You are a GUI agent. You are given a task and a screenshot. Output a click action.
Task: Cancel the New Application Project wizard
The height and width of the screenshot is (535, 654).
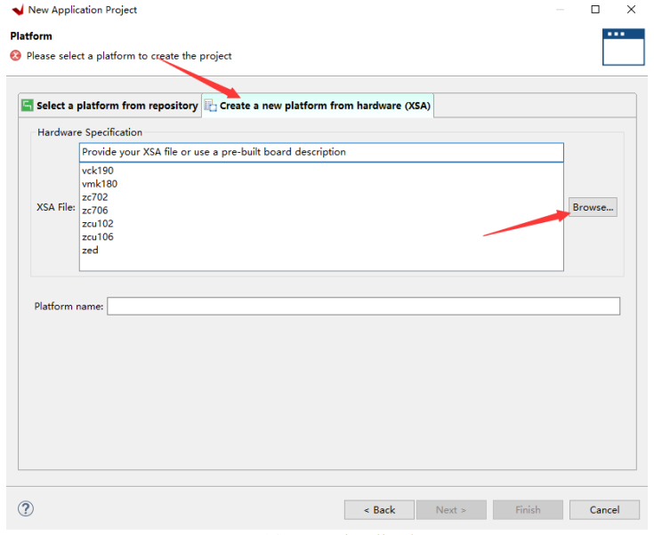[604, 509]
